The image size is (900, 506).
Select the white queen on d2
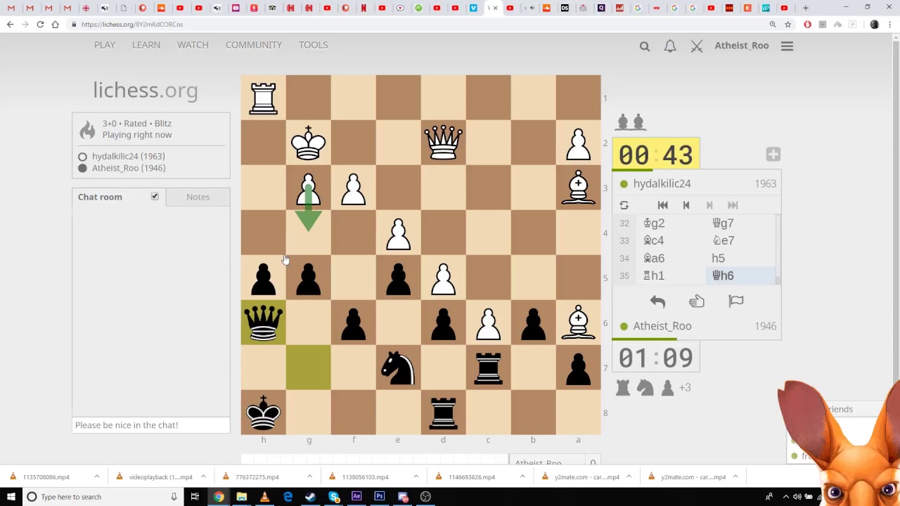pyautogui.click(x=443, y=143)
